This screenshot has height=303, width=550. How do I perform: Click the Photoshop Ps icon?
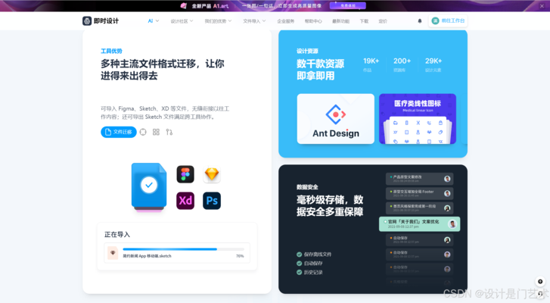pyautogui.click(x=212, y=201)
